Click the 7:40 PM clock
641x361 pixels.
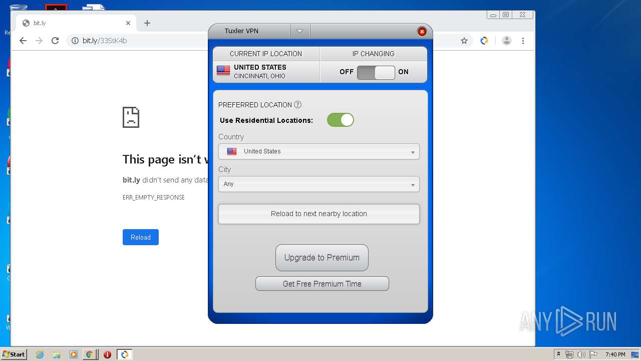tap(615, 354)
